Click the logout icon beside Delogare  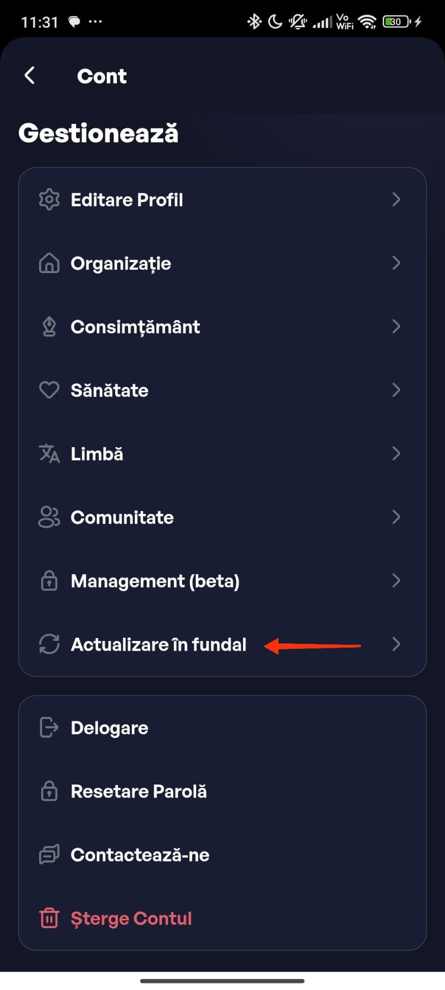point(49,728)
